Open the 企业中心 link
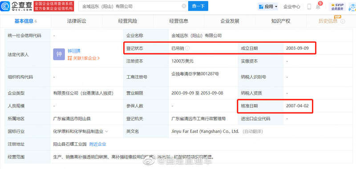The height and width of the screenshot is (169, 356). pyautogui.click(x=292, y=7)
